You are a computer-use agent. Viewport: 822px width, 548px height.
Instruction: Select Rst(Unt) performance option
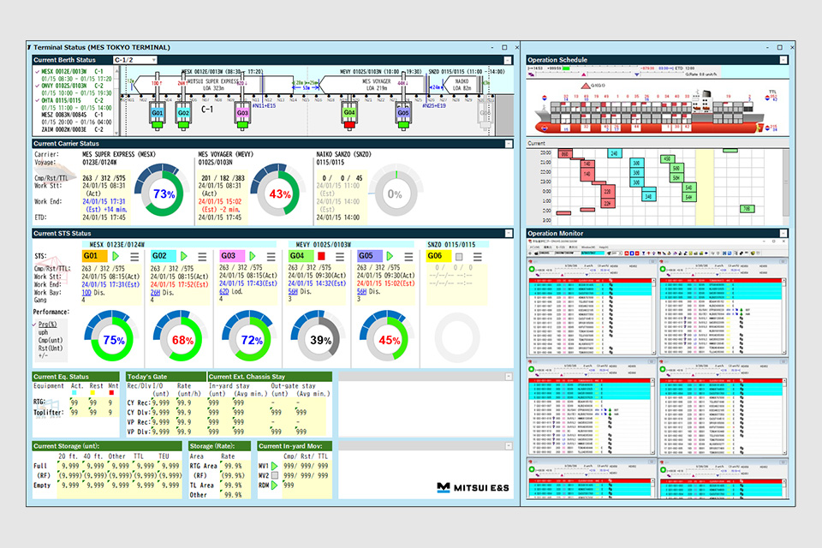51,348
